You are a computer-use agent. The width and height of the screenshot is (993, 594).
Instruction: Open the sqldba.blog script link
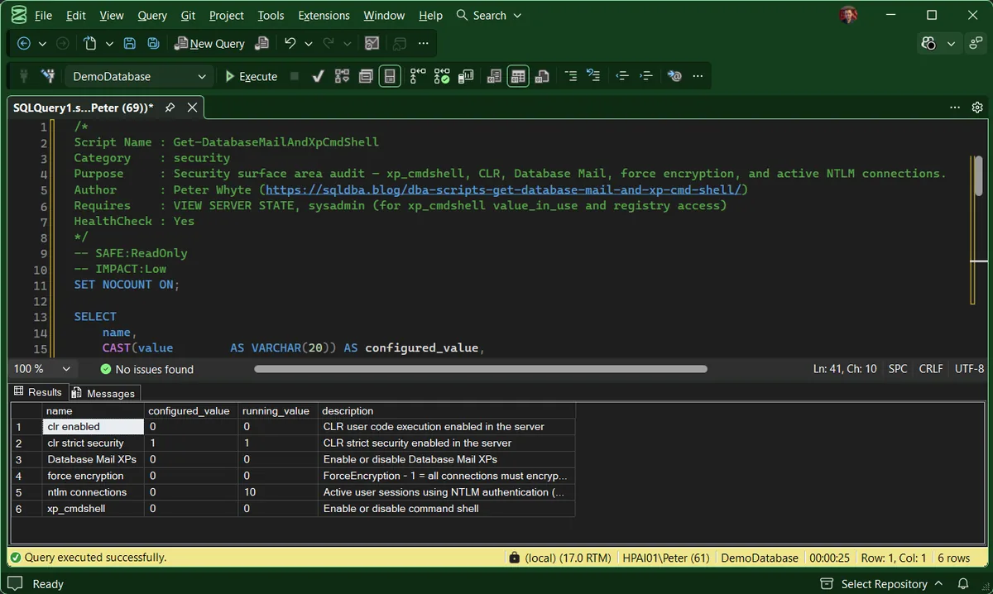coord(504,189)
